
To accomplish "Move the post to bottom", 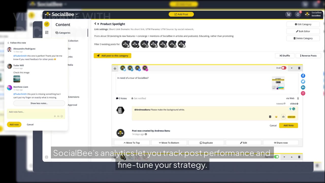I will [169, 143].
